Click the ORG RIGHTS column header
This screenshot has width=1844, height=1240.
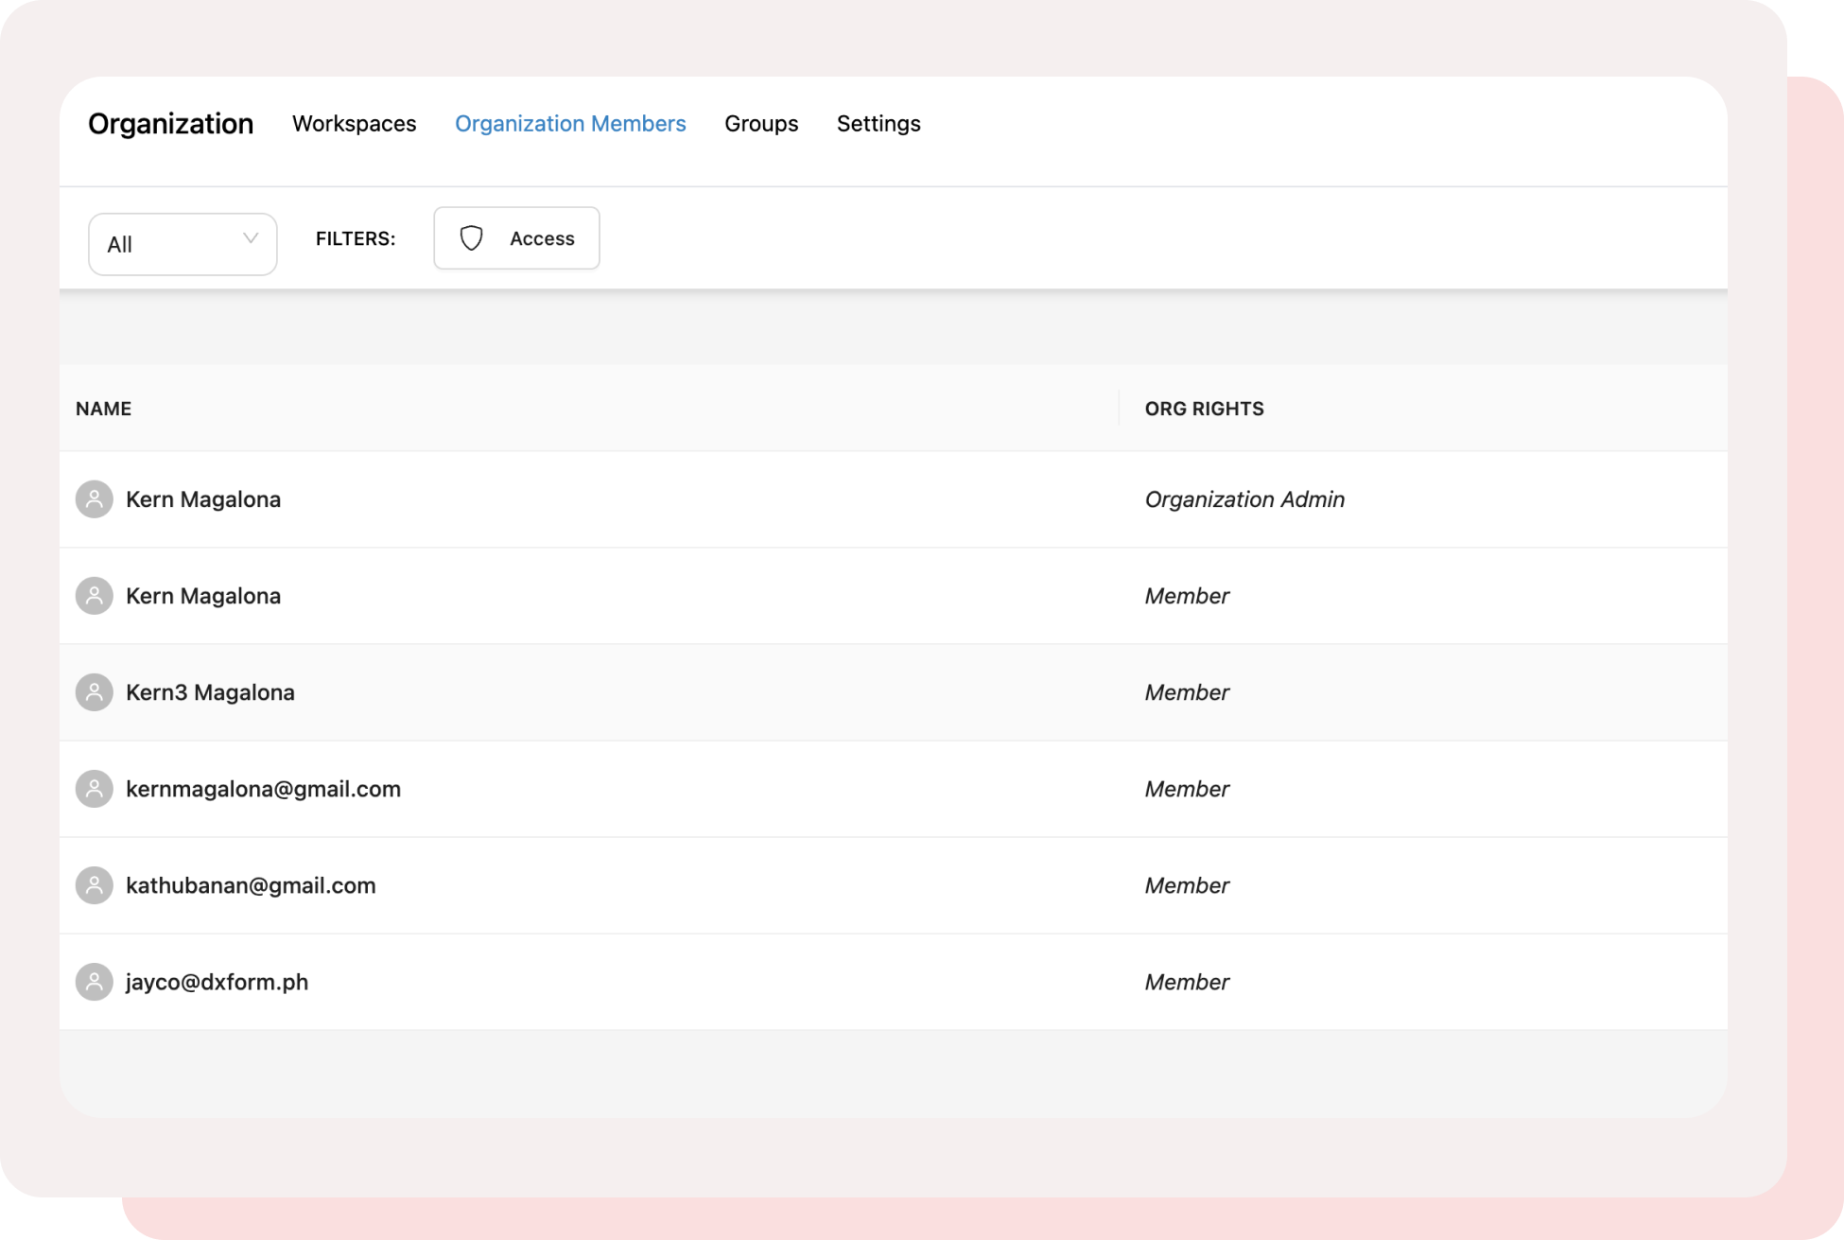[1204, 409]
